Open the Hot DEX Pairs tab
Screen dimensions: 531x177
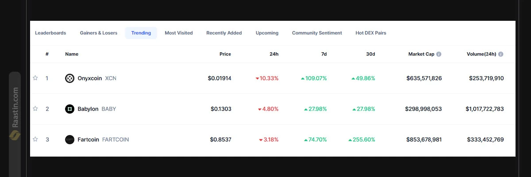371,33
